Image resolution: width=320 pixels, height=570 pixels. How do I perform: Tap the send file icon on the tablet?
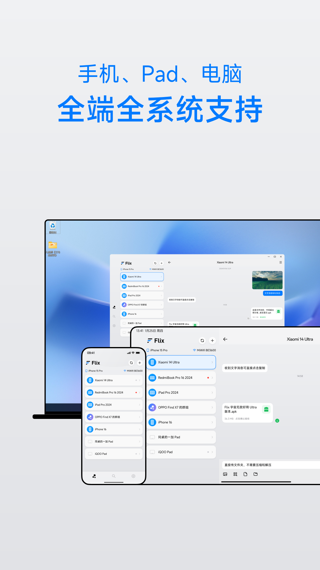pos(245,474)
